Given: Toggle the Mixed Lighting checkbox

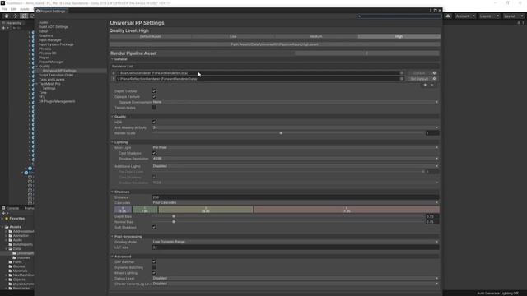Looking at the screenshot, I should (154, 273).
